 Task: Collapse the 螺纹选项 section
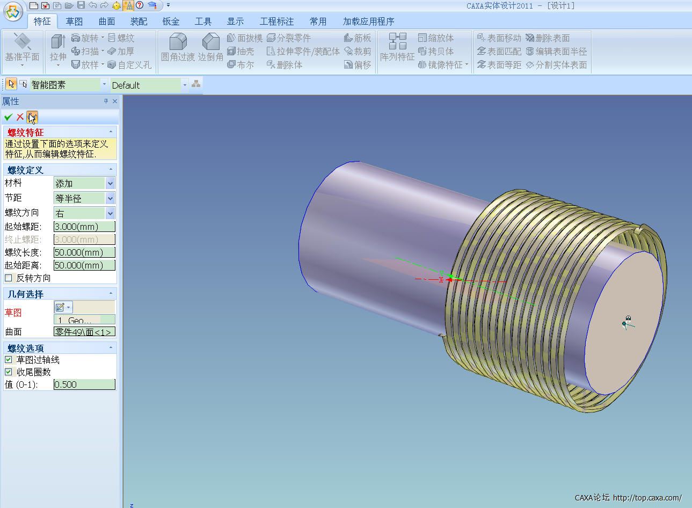(111, 348)
